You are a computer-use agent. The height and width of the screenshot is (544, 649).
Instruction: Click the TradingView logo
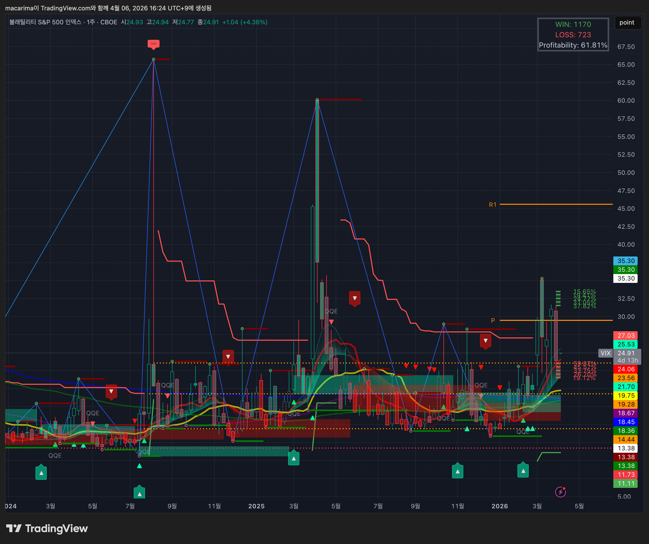coord(47,528)
